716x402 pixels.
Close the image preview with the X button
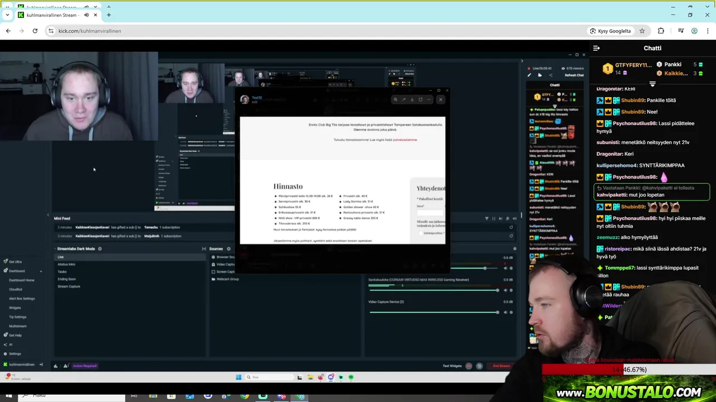point(441,99)
